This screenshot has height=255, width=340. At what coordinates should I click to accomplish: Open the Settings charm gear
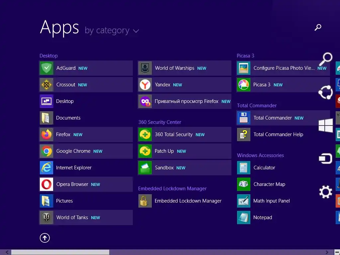[x=326, y=192]
